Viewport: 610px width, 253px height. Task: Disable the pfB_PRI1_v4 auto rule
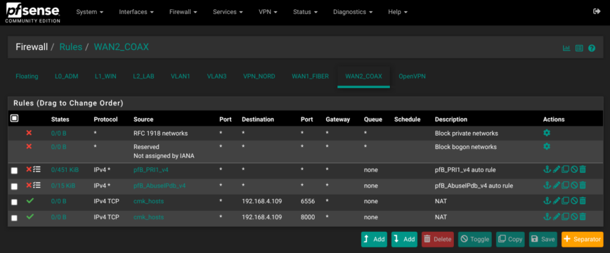(574, 169)
